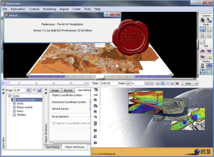Toggle the Grids checkbox
The height and width of the screenshot is (157, 214).
click(14, 103)
